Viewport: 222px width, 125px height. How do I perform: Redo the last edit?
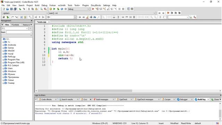click(x=24, y=9)
